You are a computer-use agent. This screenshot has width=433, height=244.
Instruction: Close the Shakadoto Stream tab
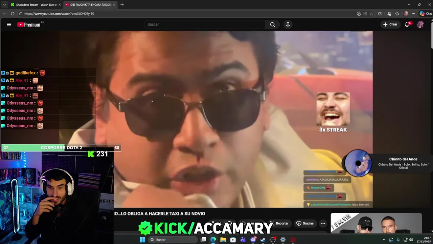[x=60, y=5]
